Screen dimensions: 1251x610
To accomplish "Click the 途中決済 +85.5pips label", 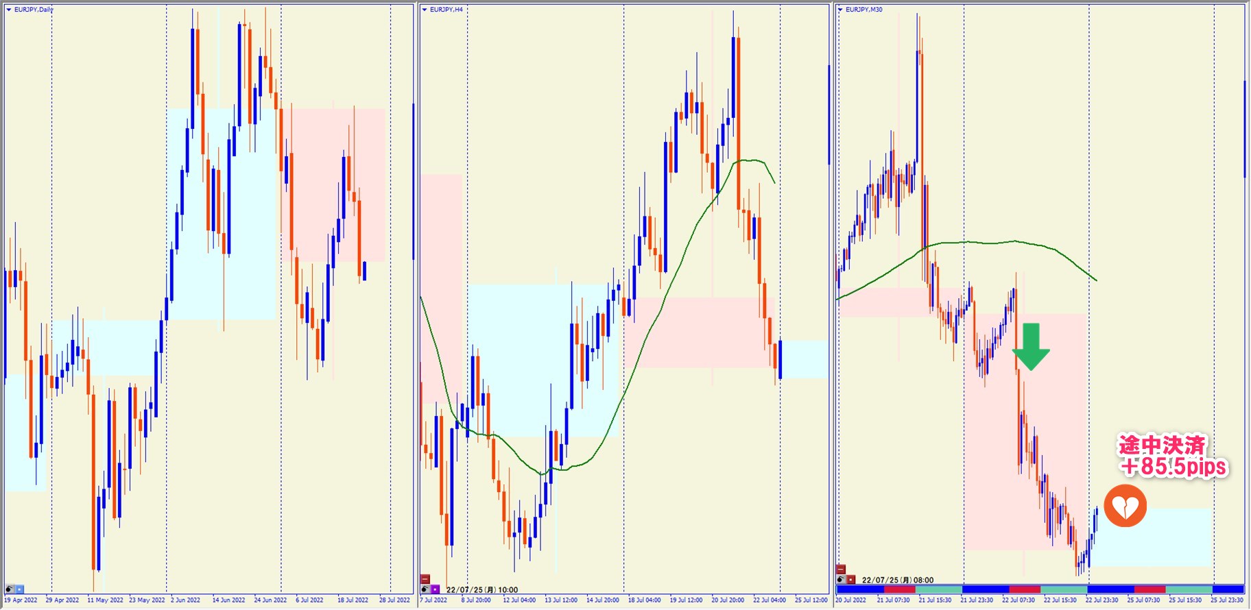I will [1173, 456].
